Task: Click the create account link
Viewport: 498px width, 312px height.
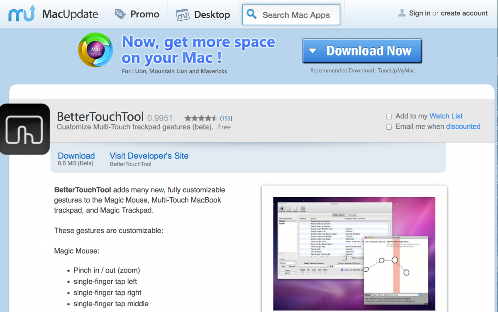Action: (x=464, y=13)
